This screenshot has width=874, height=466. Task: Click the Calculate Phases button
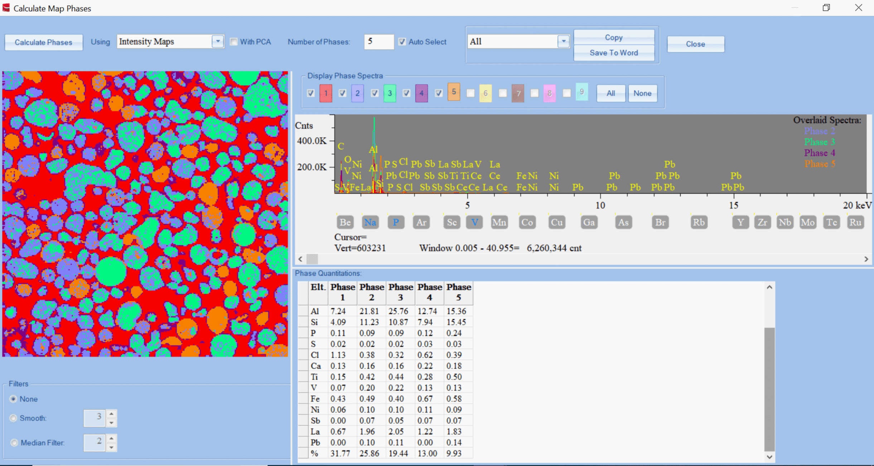point(43,42)
